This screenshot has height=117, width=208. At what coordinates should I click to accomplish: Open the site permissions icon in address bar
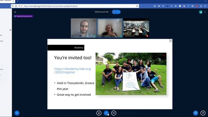19,6
